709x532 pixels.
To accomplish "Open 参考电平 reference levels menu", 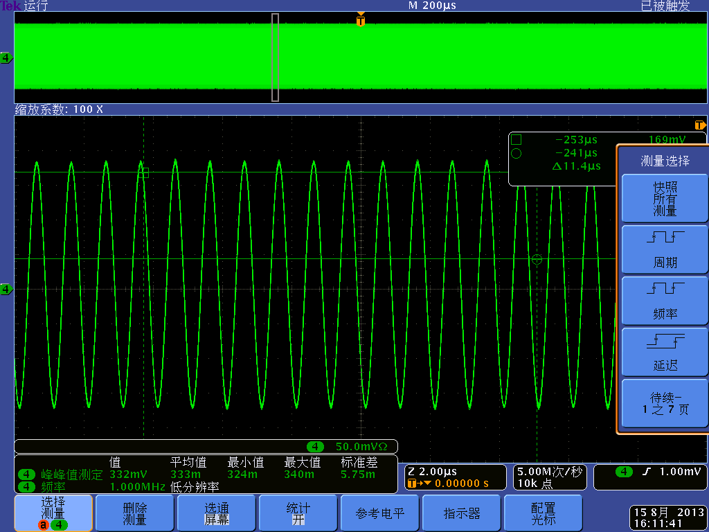I will tap(379, 513).
